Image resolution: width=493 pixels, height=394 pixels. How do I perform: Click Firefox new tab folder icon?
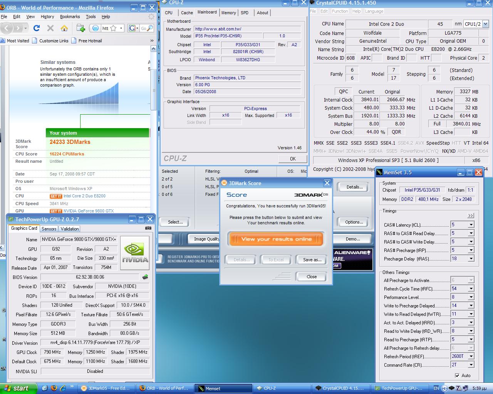pos(80,28)
